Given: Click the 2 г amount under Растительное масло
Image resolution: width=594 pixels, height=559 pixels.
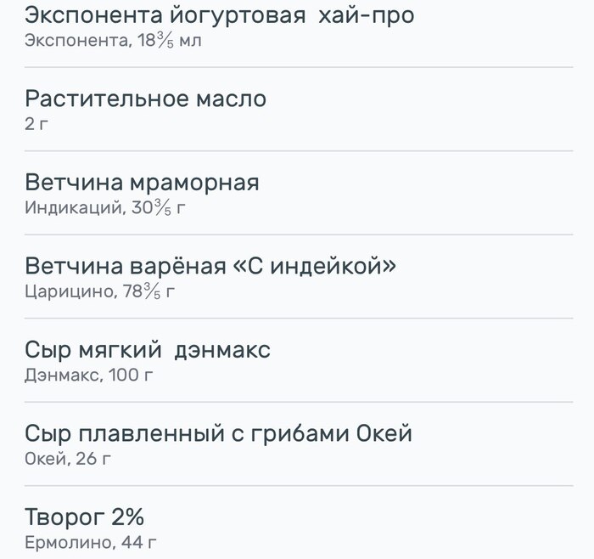Looking at the screenshot, I should tap(36, 124).
